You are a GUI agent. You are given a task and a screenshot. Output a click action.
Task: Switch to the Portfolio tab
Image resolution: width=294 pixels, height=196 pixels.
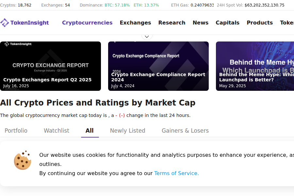click(16, 130)
